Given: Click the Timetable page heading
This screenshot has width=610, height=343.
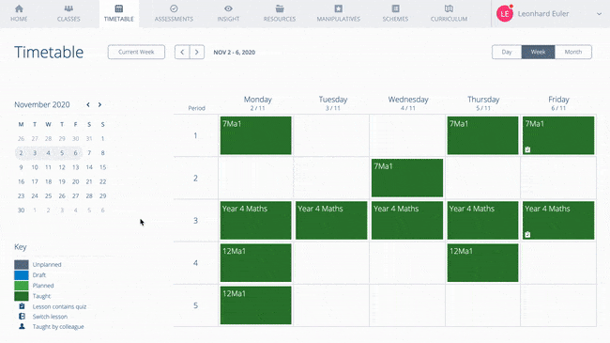Looking at the screenshot, I should click(49, 53).
